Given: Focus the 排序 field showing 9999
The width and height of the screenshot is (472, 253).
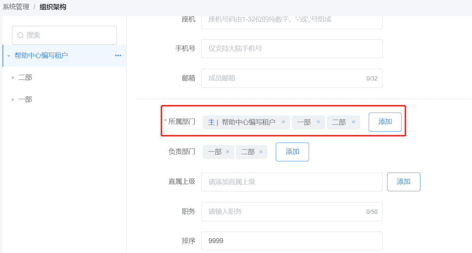Looking at the screenshot, I should (292, 241).
